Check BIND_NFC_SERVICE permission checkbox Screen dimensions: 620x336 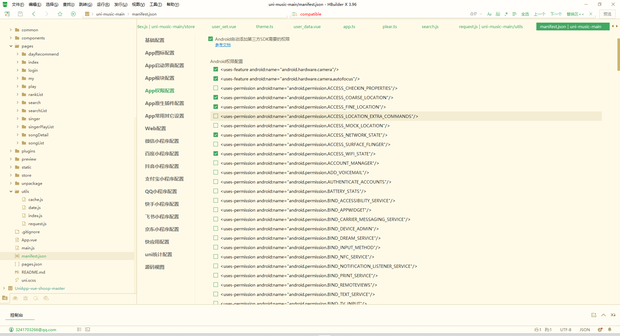(216, 257)
